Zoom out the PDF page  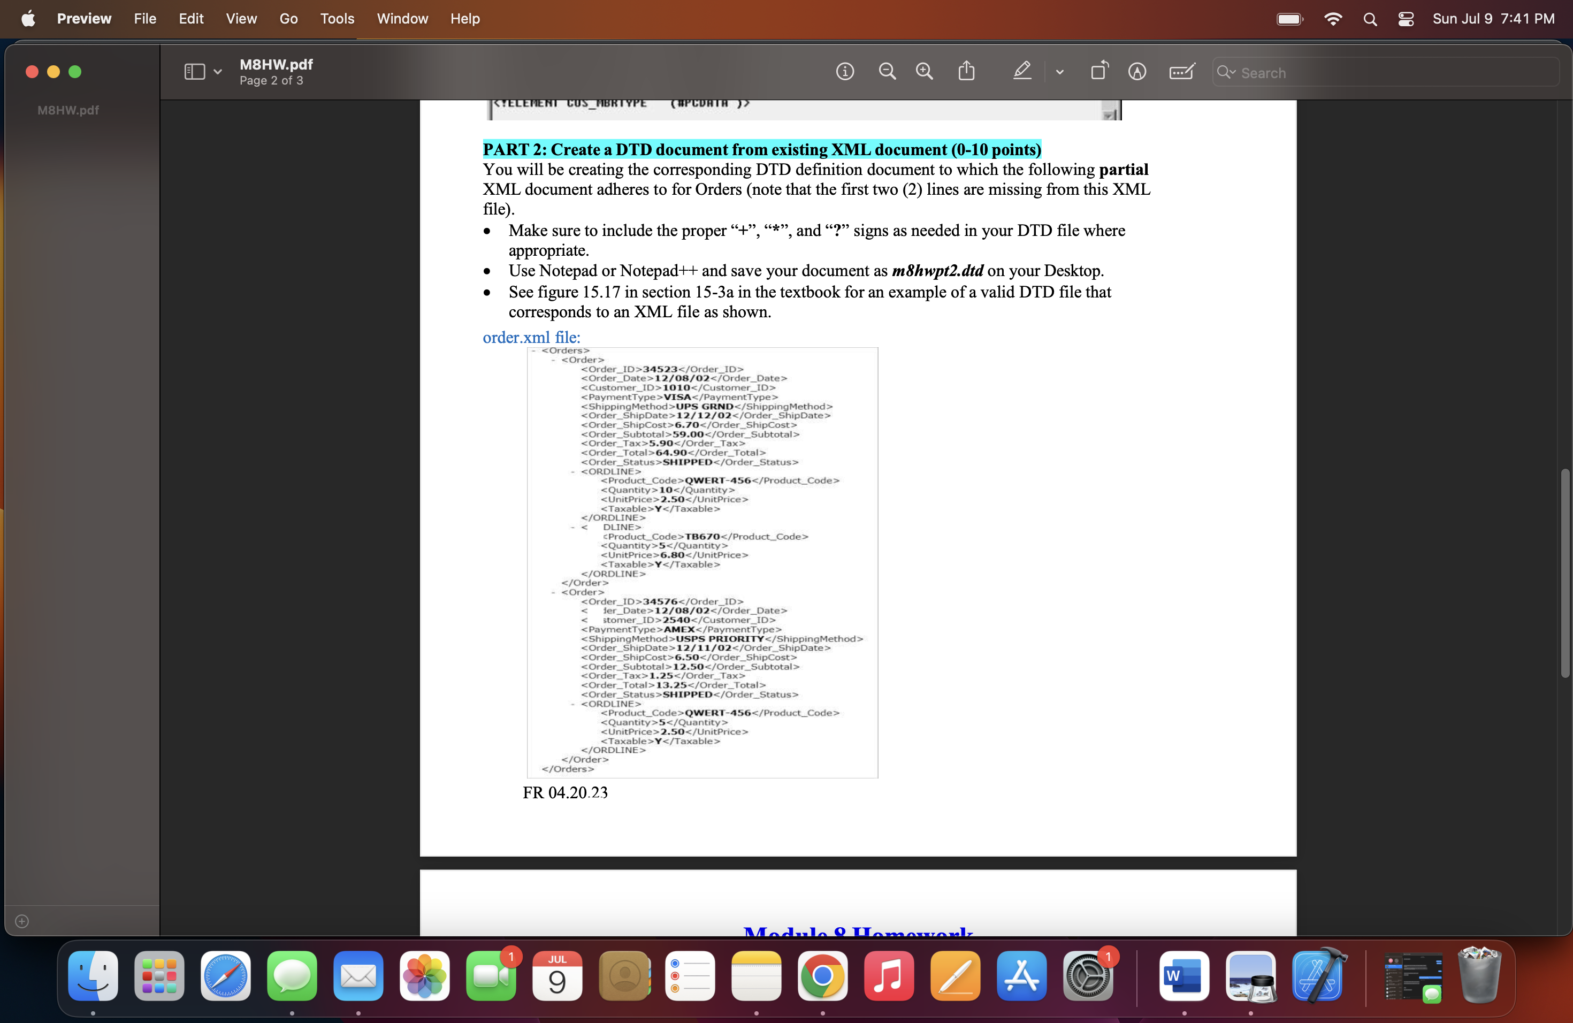(x=887, y=71)
